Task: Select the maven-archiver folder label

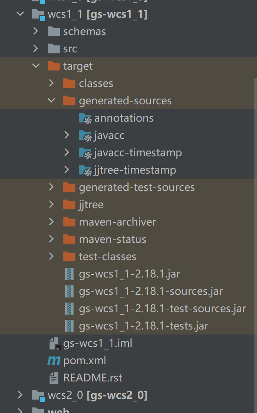Action: pyautogui.click(x=117, y=222)
